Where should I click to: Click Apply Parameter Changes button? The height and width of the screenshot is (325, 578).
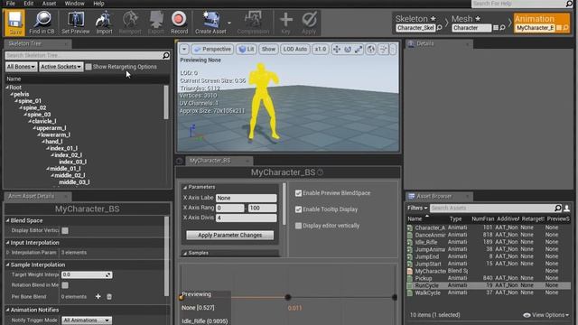[x=229, y=235]
